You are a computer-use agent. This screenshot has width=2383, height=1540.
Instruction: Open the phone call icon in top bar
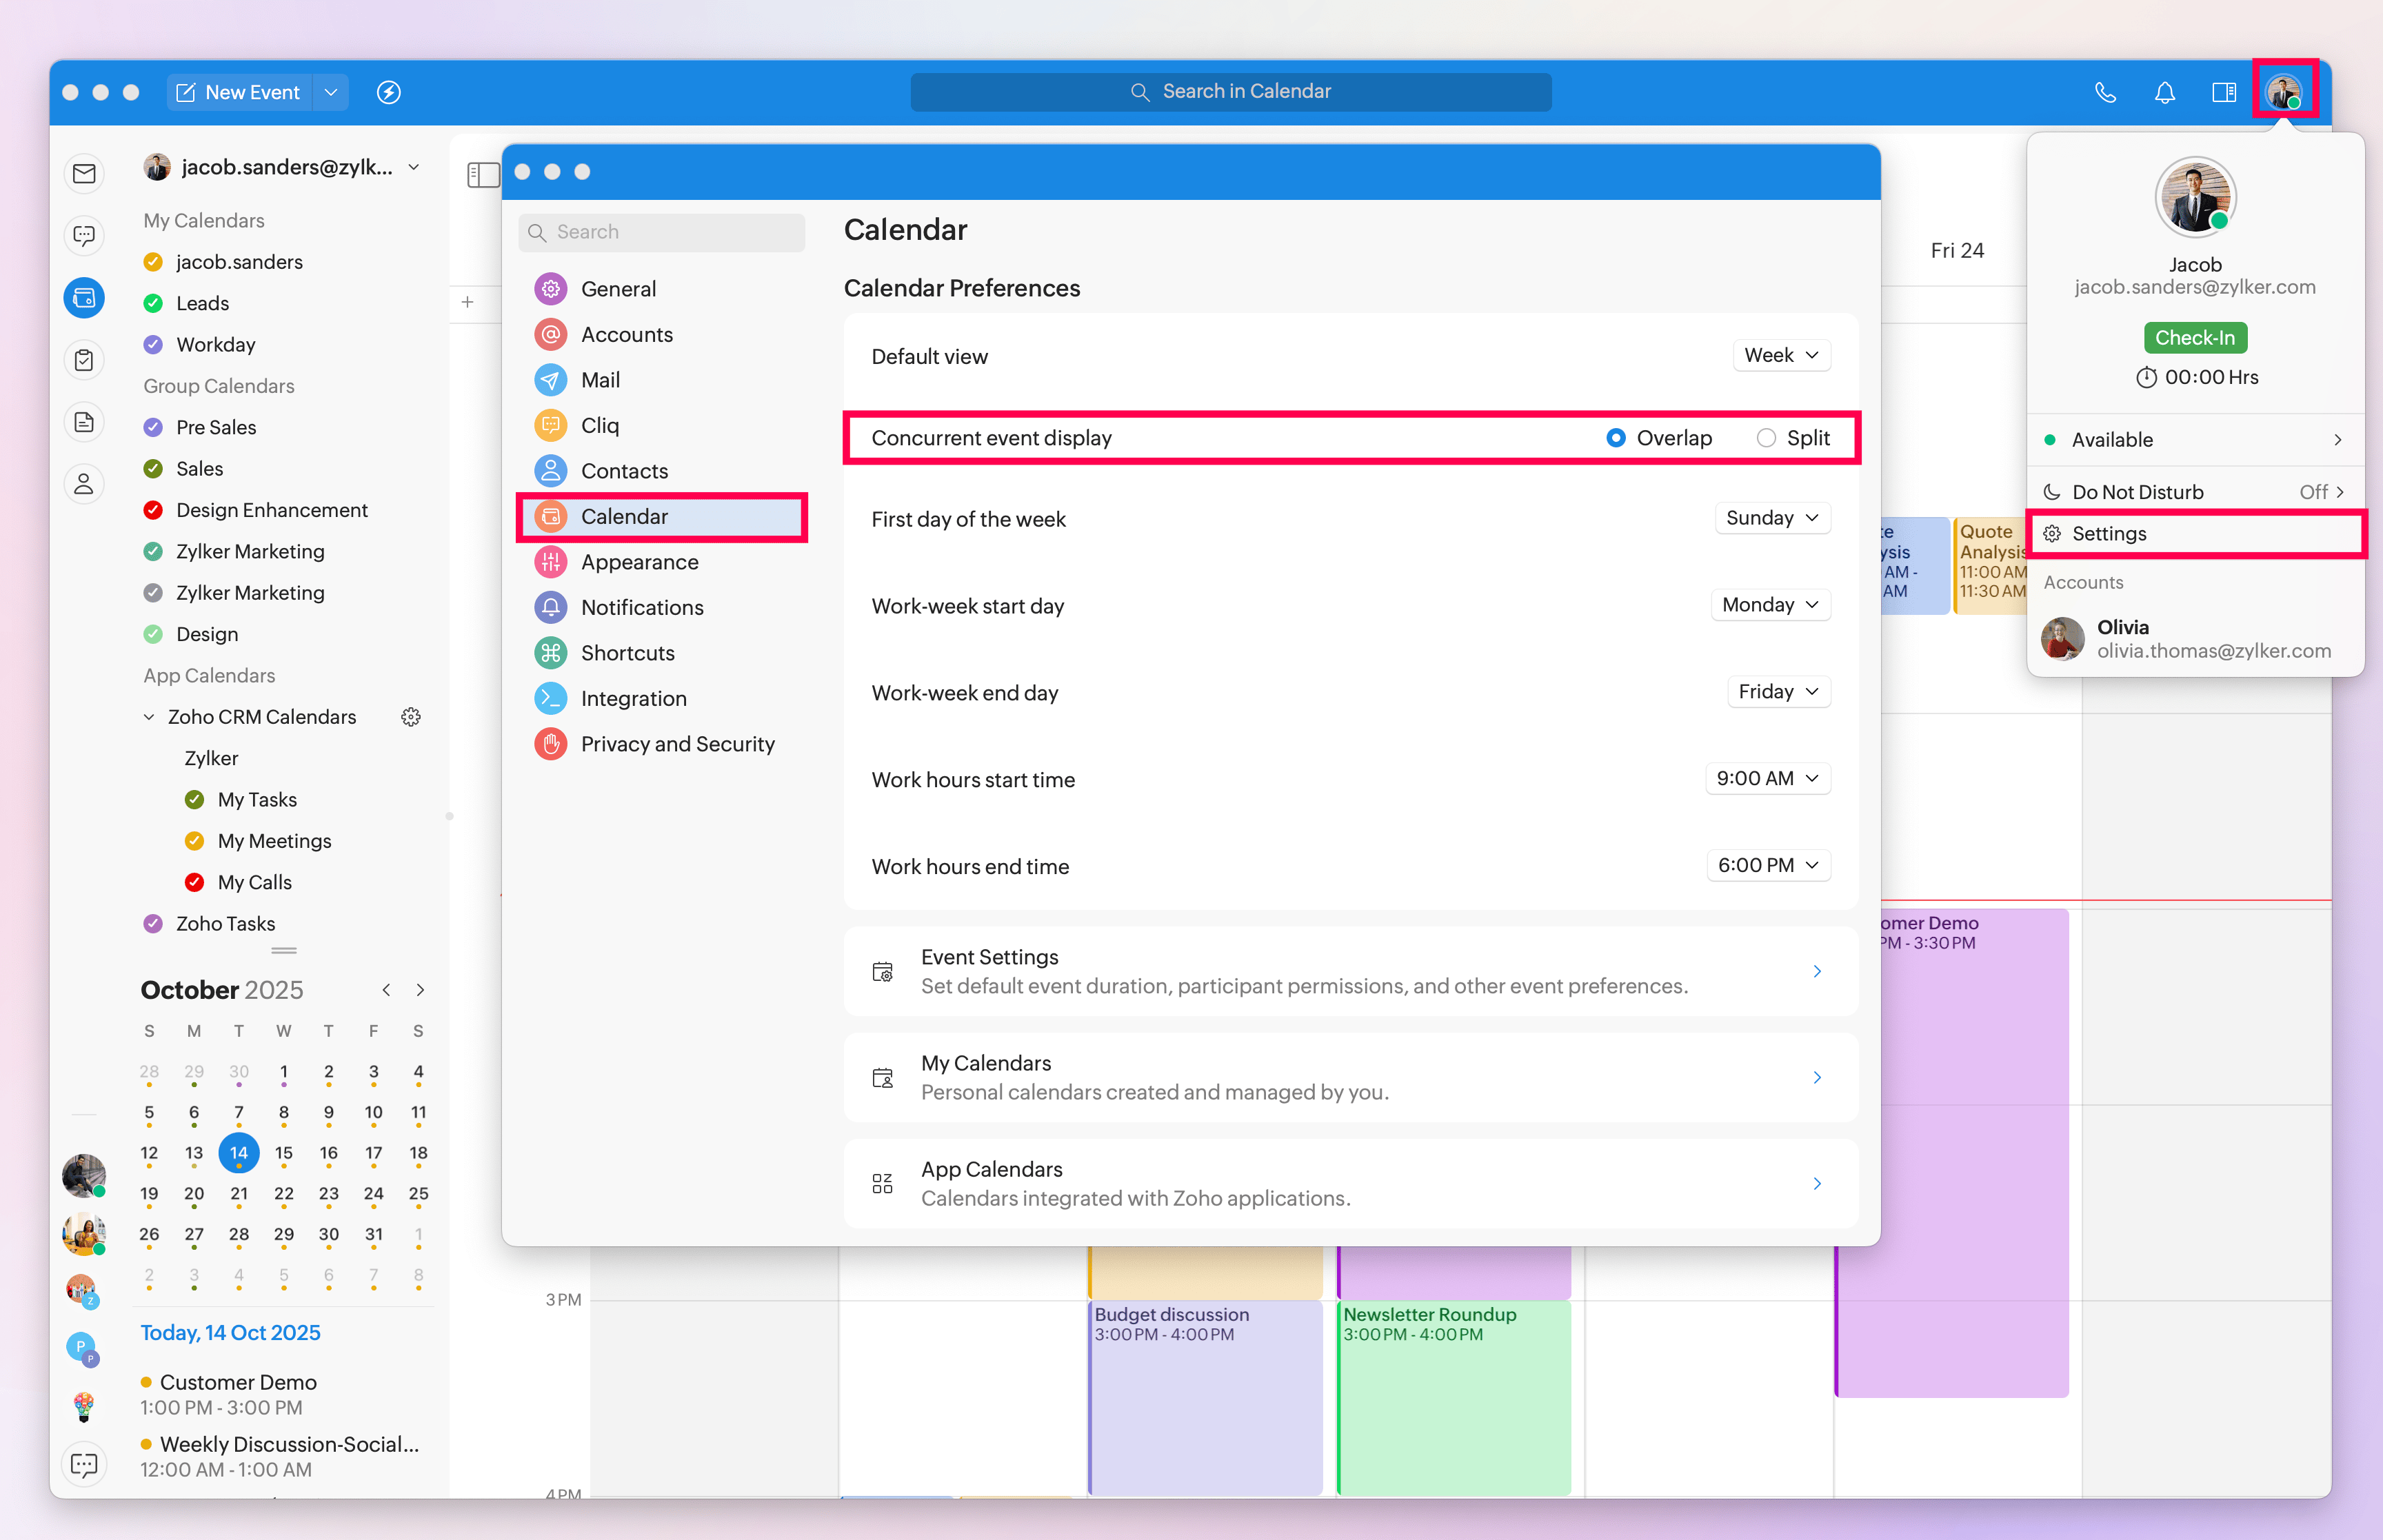click(x=2105, y=92)
